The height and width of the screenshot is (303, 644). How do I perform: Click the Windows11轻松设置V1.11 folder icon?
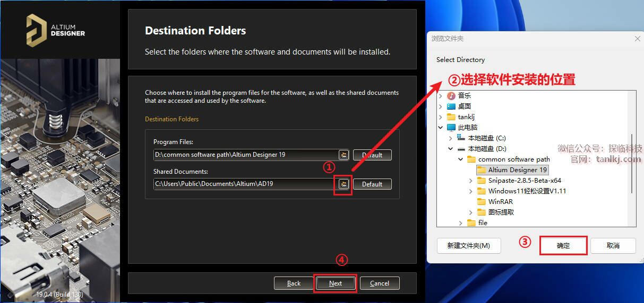[x=482, y=191]
